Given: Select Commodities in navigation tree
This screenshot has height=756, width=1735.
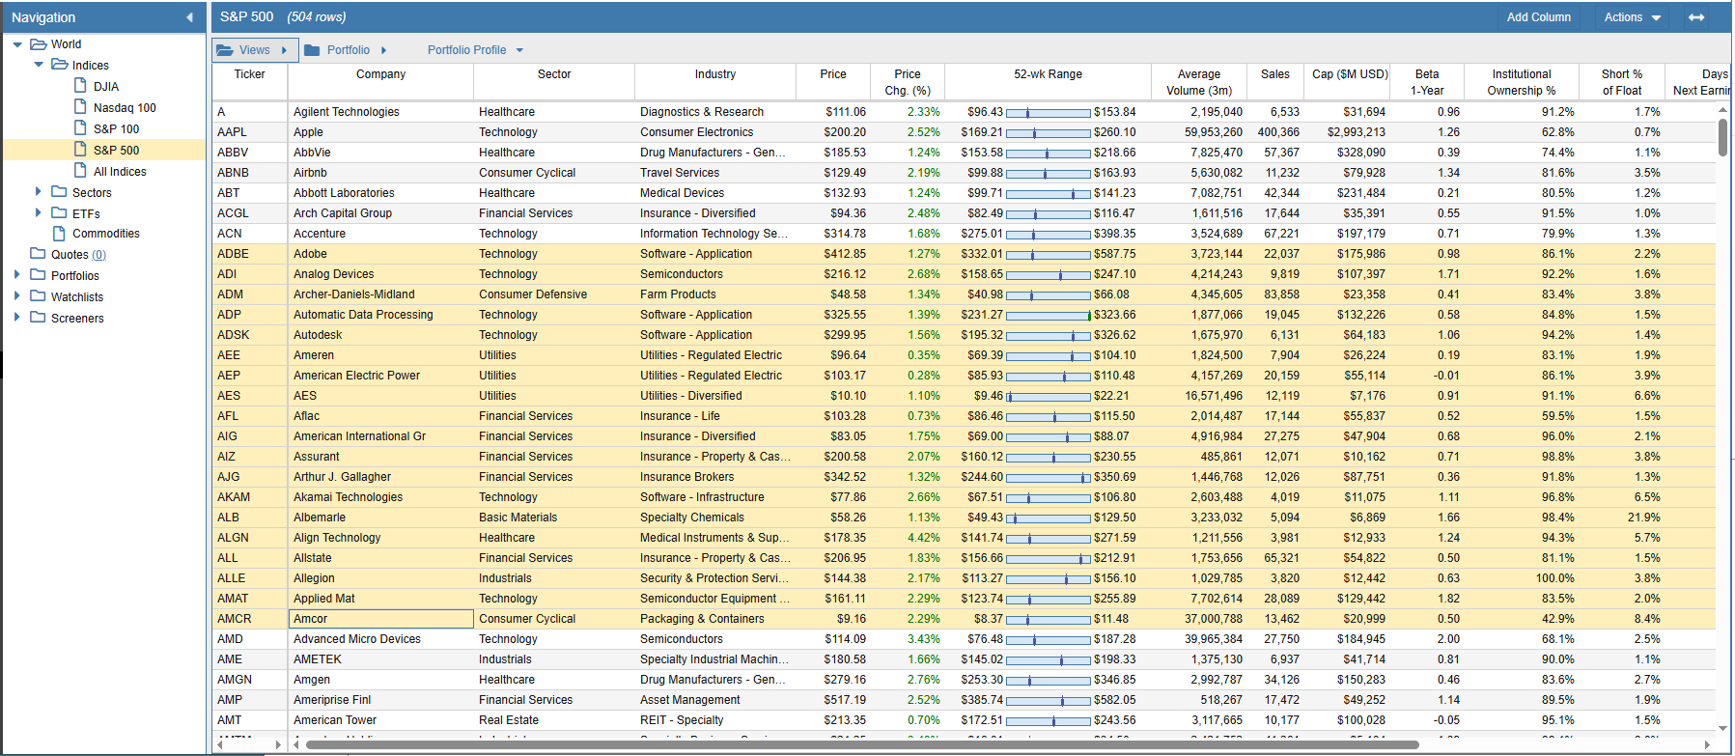Looking at the screenshot, I should click(106, 234).
